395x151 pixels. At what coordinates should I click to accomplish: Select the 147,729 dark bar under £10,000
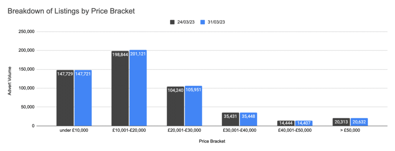(65, 98)
